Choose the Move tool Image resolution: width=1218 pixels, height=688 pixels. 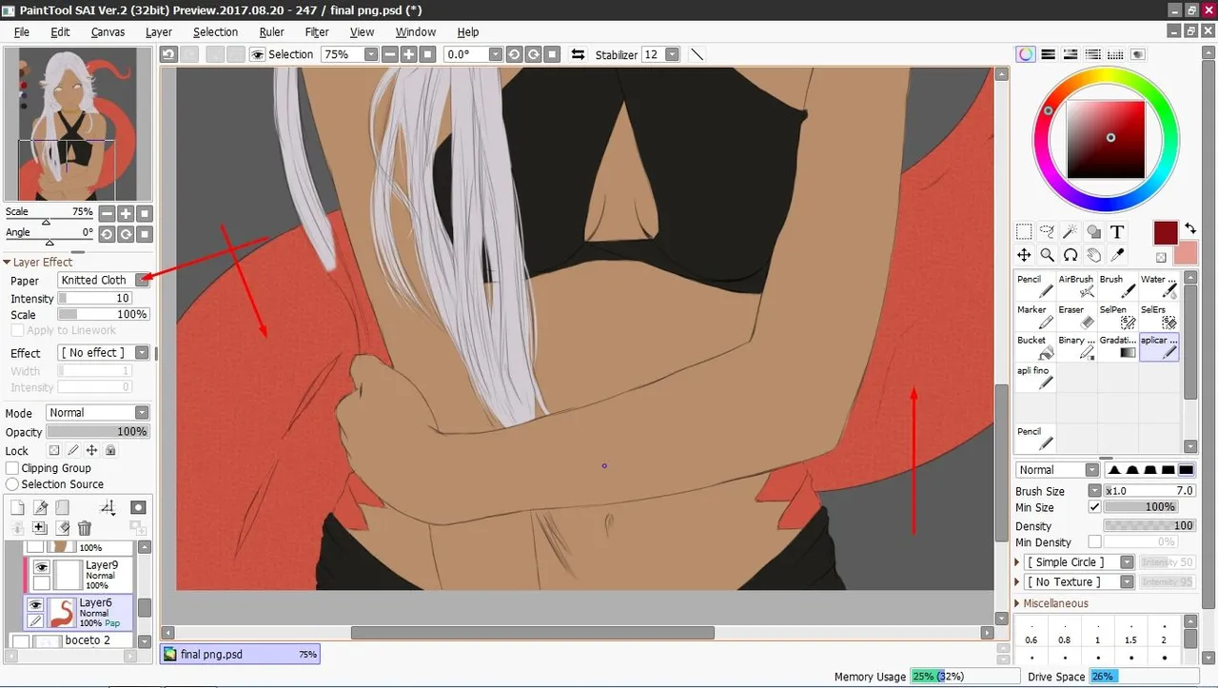(1024, 255)
